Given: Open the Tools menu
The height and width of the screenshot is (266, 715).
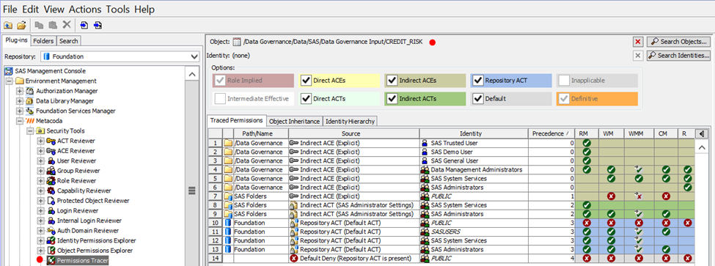Looking at the screenshot, I should [x=117, y=9].
